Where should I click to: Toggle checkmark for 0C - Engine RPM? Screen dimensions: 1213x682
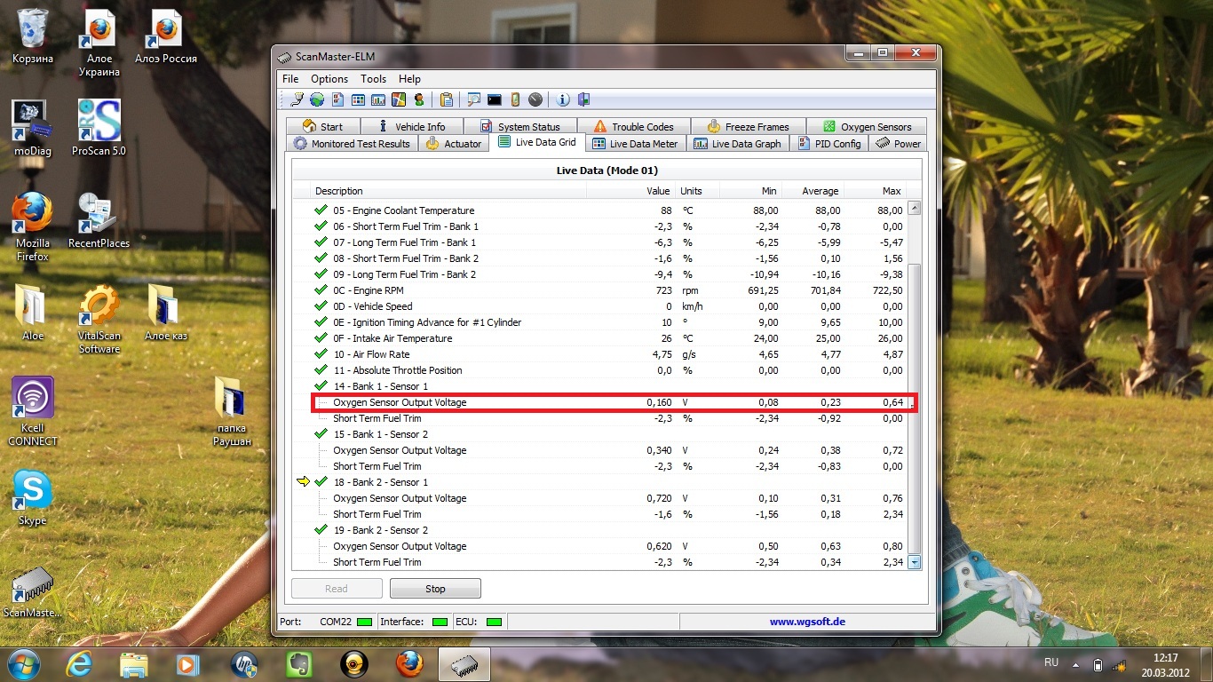321,290
